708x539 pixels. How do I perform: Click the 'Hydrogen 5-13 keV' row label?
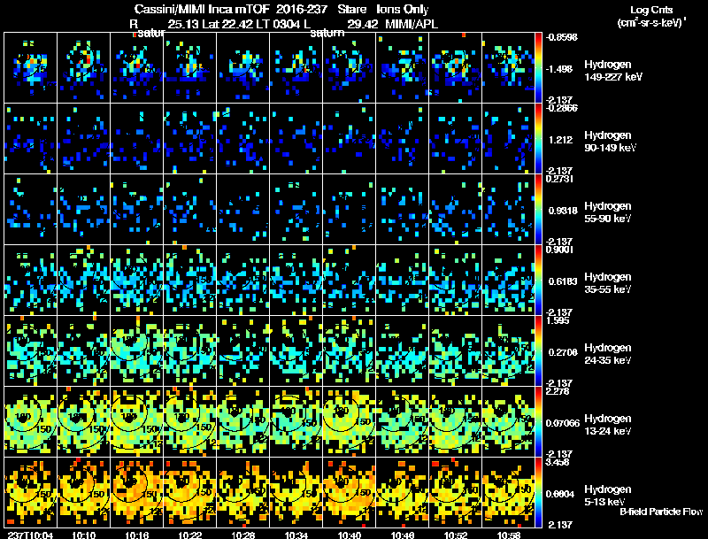pyautogui.click(x=608, y=496)
